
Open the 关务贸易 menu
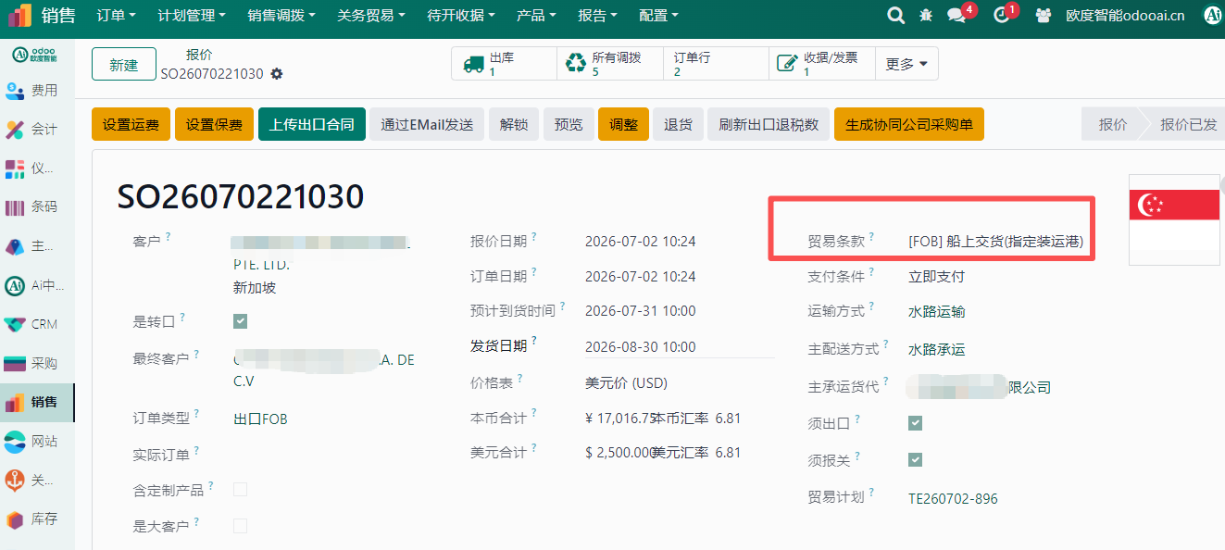[x=371, y=16]
